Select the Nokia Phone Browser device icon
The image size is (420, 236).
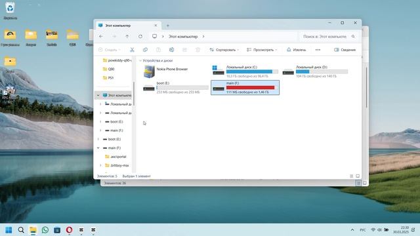149,71
